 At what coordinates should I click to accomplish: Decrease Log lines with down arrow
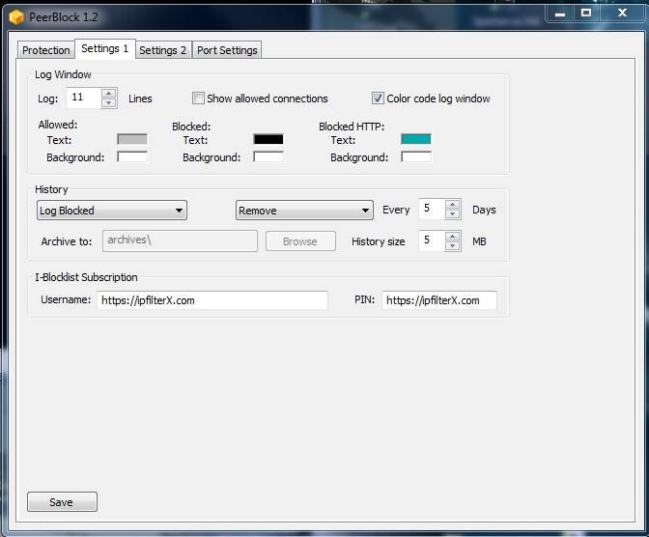pyautogui.click(x=109, y=103)
